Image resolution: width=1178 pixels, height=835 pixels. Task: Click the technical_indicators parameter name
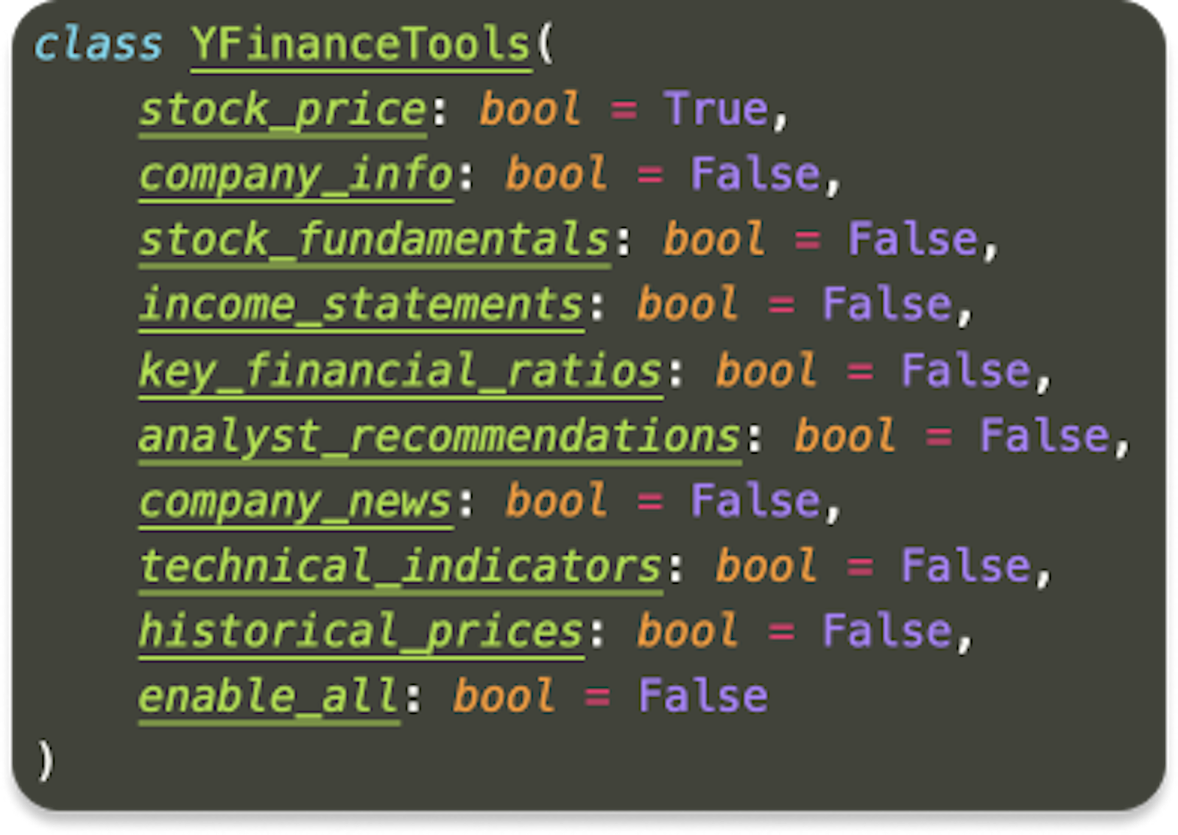[401, 566]
